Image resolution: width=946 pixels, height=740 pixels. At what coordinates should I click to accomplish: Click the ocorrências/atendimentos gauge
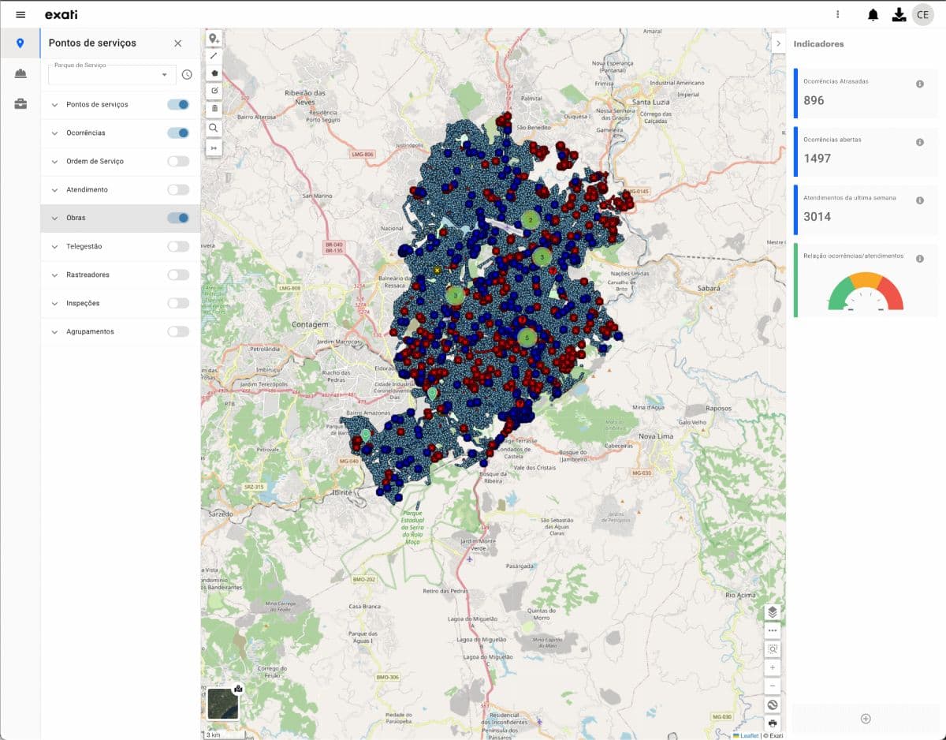pyautogui.click(x=866, y=291)
